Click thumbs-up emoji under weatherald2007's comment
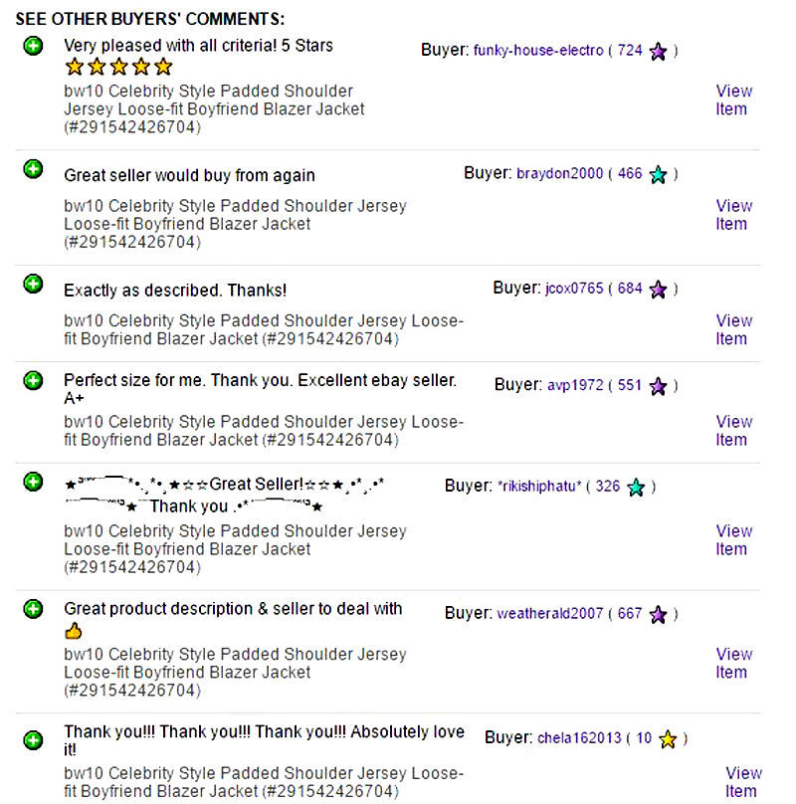The width and height of the screenshot is (796, 804). [x=74, y=631]
